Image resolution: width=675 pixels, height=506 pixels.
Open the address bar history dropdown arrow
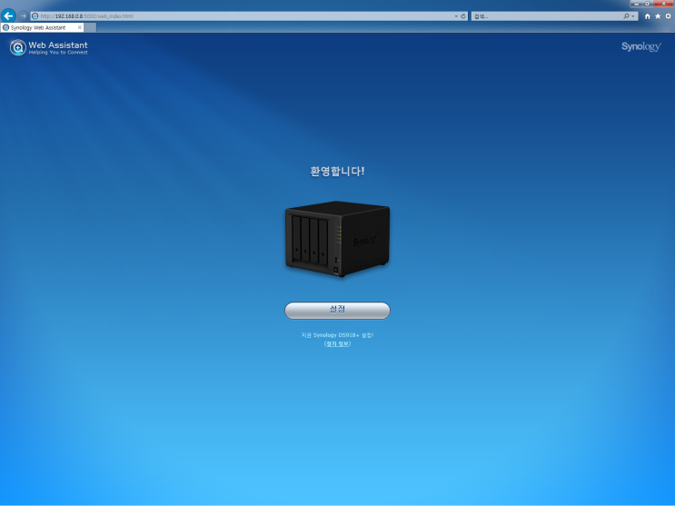click(x=456, y=16)
